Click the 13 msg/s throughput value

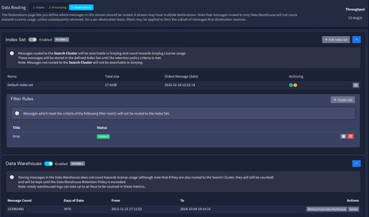(355, 18)
